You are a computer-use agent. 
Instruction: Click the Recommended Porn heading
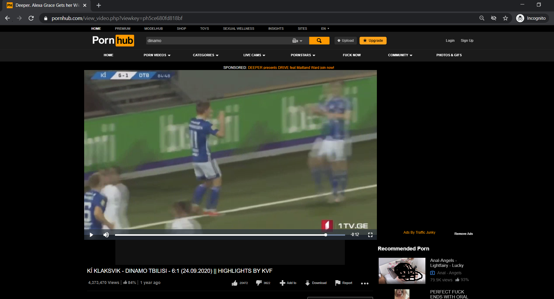point(403,249)
